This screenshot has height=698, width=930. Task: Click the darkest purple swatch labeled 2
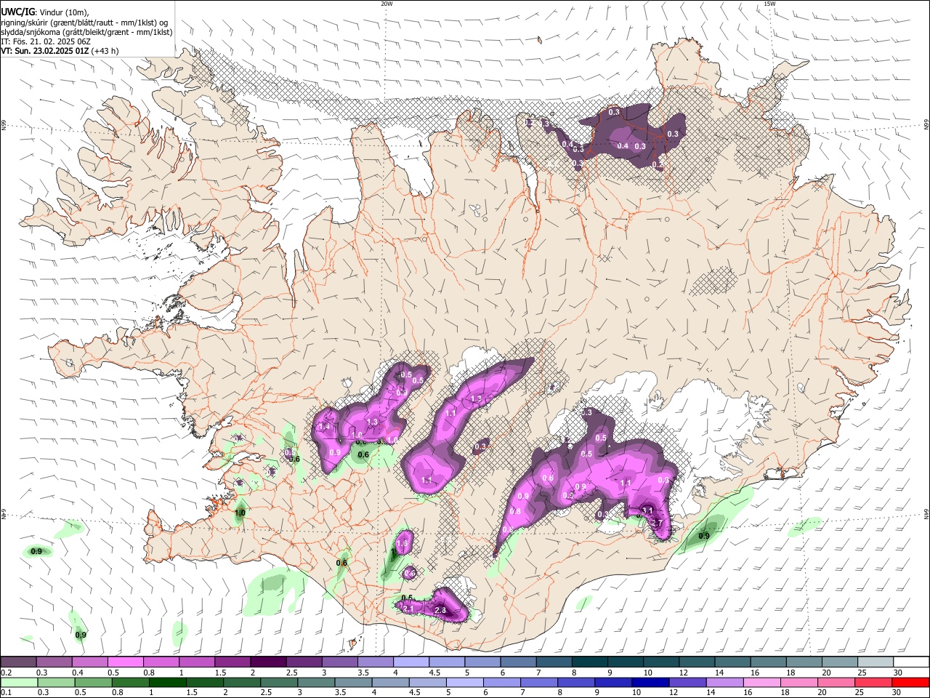(x=268, y=662)
